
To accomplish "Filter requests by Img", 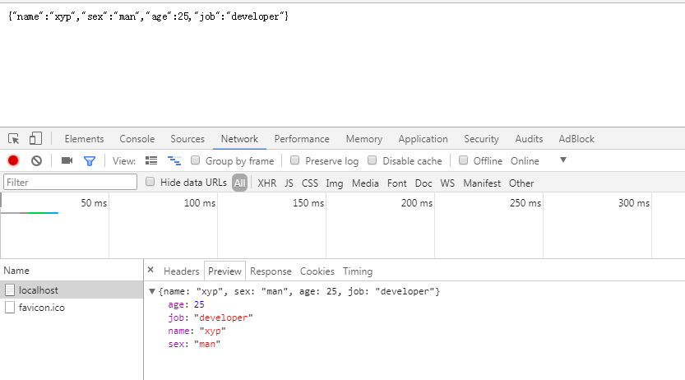I will click(334, 183).
